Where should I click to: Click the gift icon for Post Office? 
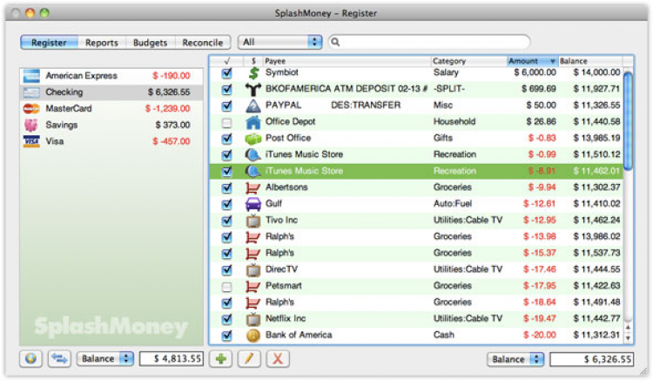click(x=253, y=138)
